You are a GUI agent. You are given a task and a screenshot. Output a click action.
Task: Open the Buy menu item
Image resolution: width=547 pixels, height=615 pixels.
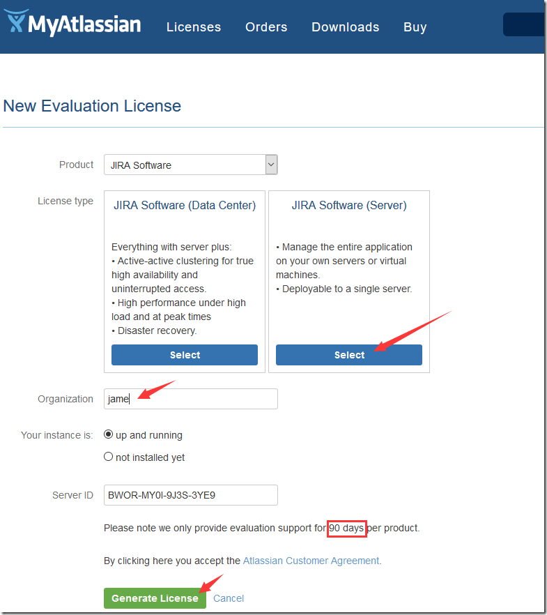click(415, 27)
